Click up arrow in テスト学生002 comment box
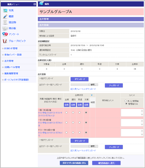Viewport: 145px width, 168px height. [142, 111]
